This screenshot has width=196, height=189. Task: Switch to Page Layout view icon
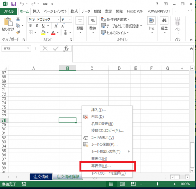click(x=122, y=184)
